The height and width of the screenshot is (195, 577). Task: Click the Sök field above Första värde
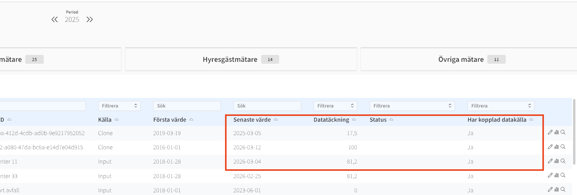[187, 106]
